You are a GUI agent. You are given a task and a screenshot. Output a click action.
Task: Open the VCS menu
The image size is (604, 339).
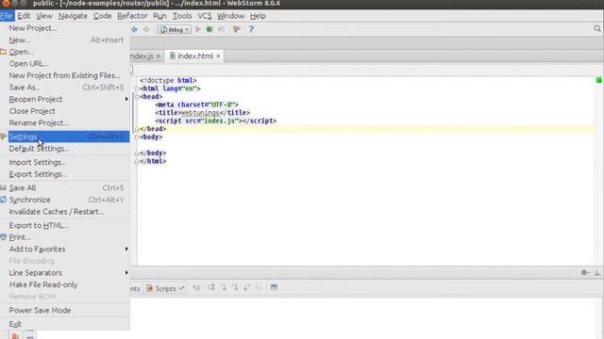[x=205, y=16]
